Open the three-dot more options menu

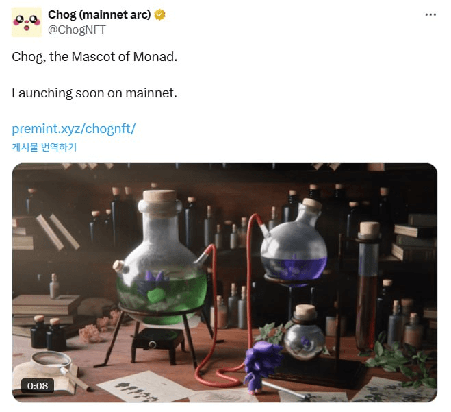(x=430, y=14)
